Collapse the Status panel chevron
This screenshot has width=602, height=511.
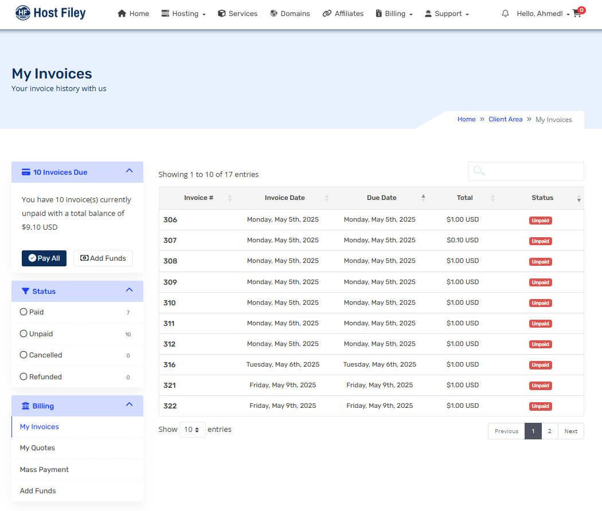point(130,290)
